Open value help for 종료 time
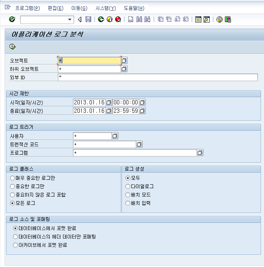 [x=142, y=111]
